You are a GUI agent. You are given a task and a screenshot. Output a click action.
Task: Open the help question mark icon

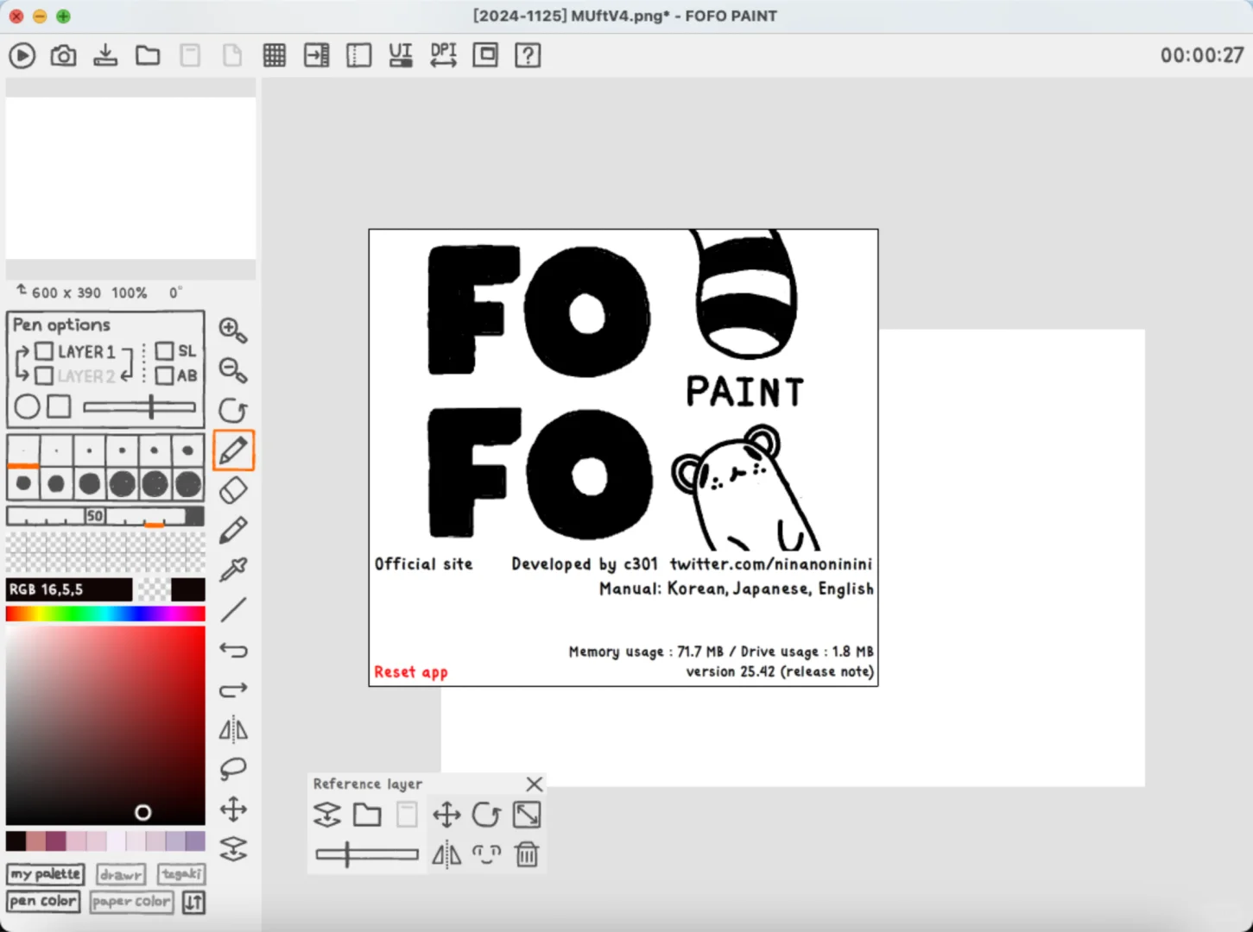528,56
